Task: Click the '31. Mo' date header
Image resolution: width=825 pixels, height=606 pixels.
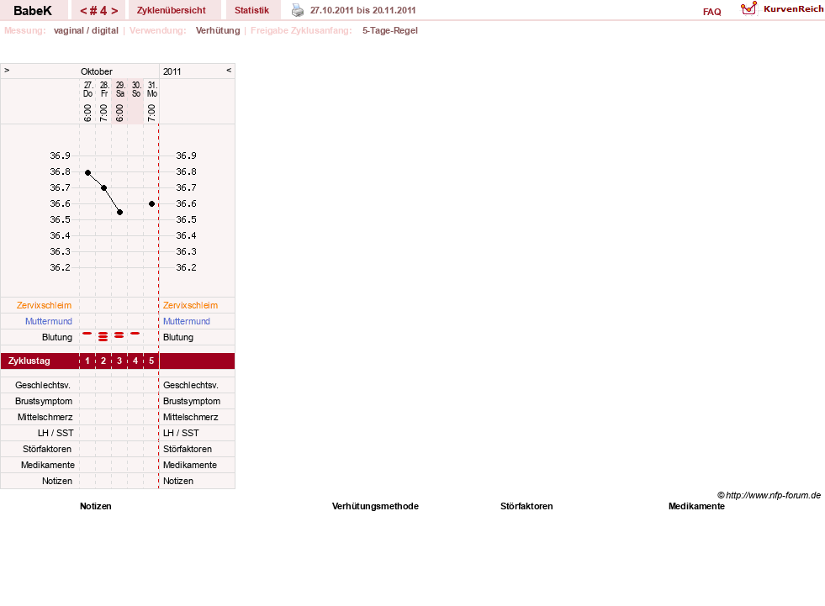Action: 152,89
